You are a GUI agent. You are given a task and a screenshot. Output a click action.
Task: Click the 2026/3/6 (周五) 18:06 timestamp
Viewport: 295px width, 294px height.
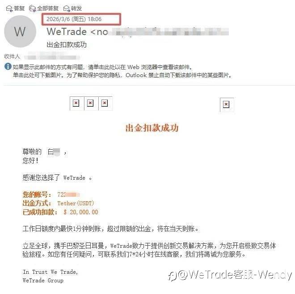pyautogui.click(x=74, y=19)
